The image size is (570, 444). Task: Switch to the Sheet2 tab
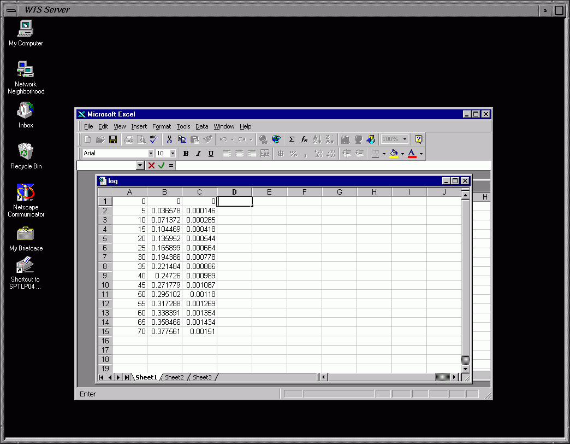tap(174, 377)
